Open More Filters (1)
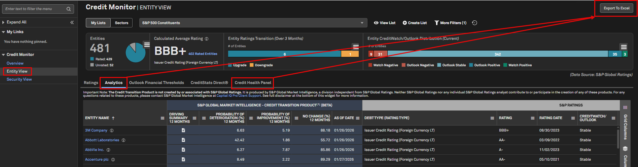 (x=451, y=23)
